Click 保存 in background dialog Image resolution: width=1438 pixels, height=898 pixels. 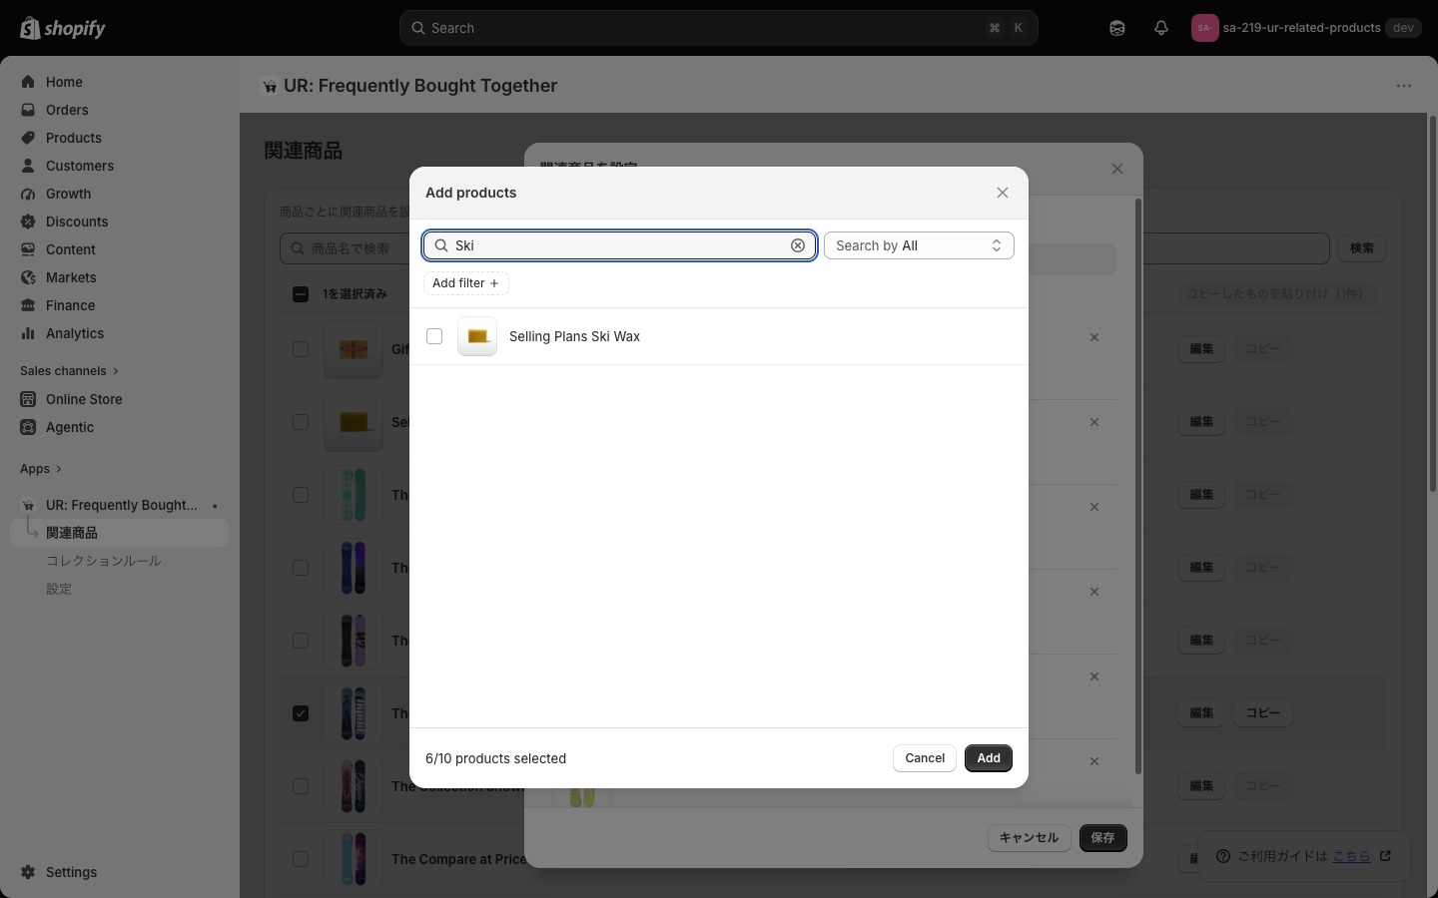coord(1103,838)
